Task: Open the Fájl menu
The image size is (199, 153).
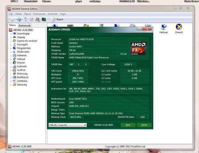Action: pyautogui.click(x=11, y=14)
